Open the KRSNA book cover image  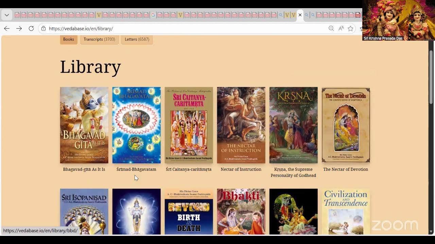(294, 125)
